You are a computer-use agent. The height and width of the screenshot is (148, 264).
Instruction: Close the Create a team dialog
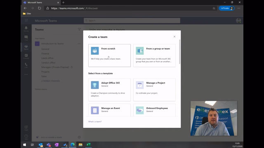[x=174, y=37]
